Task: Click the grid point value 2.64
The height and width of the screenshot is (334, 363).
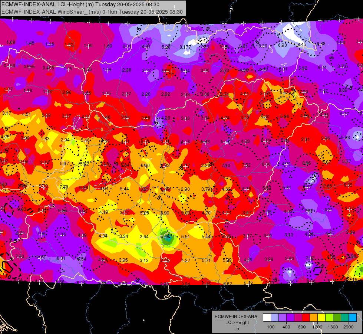Action: (144, 236)
